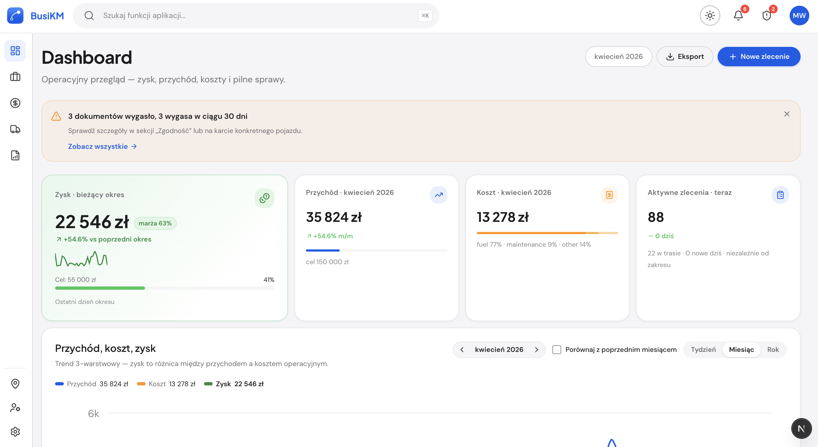Click the 0 dziś indicator
Image resolution: width=818 pixels, height=447 pixels.
coord(660,236)
